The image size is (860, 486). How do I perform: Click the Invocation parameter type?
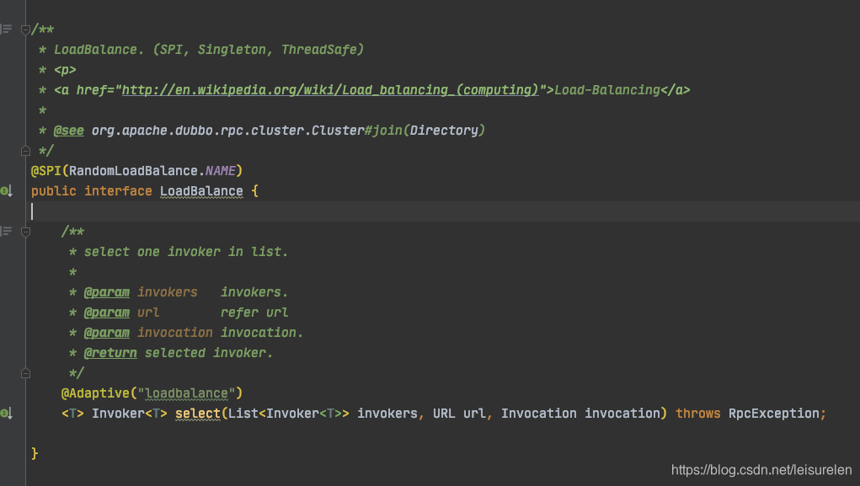[x=538, y=413]
